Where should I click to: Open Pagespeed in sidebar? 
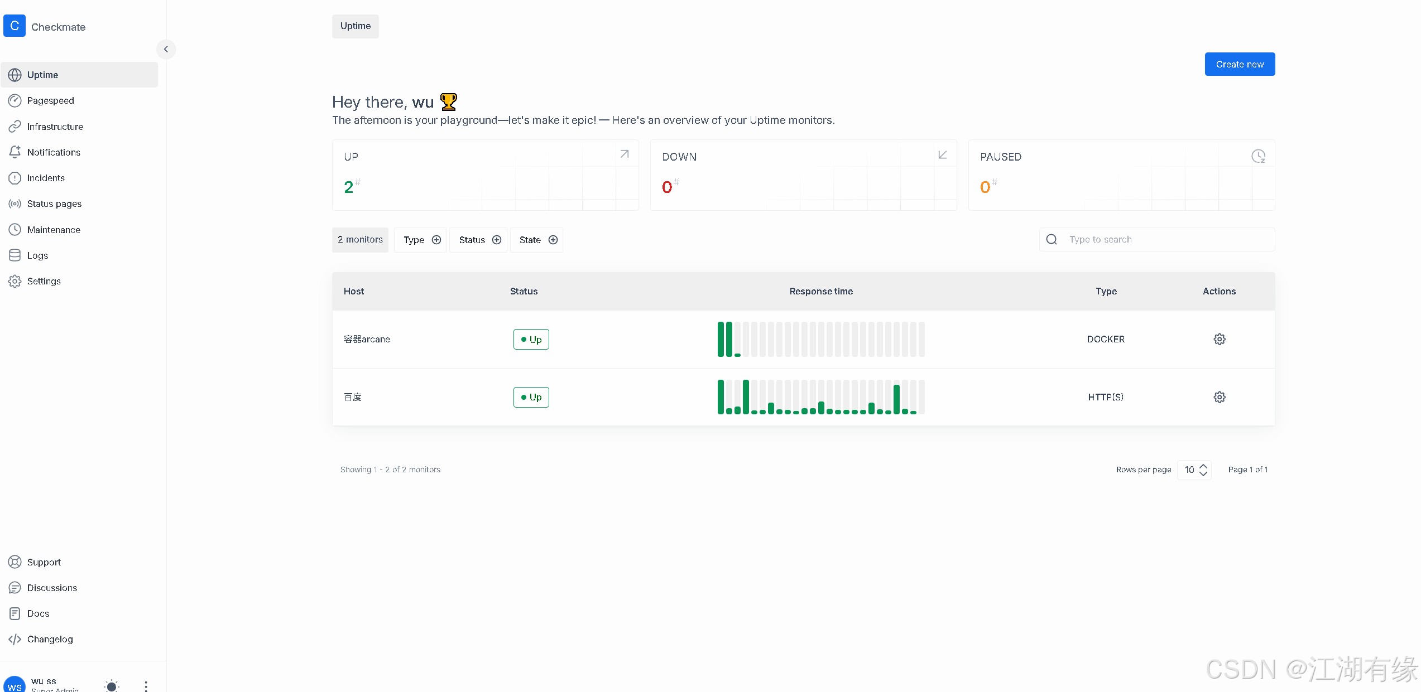pyautogui.click(x=50, y=100)
